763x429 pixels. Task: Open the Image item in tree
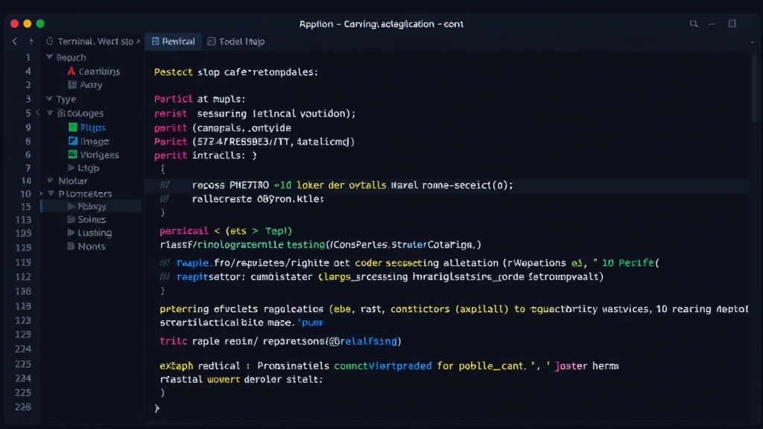point(95,141)
